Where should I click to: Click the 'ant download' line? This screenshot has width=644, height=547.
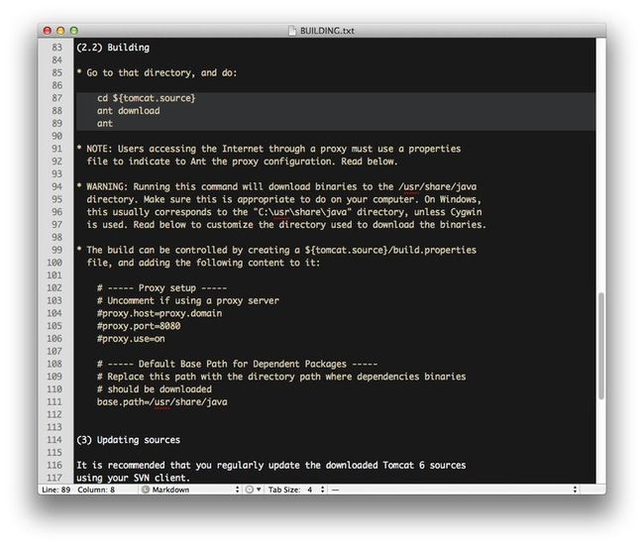(x=128, y=111)
